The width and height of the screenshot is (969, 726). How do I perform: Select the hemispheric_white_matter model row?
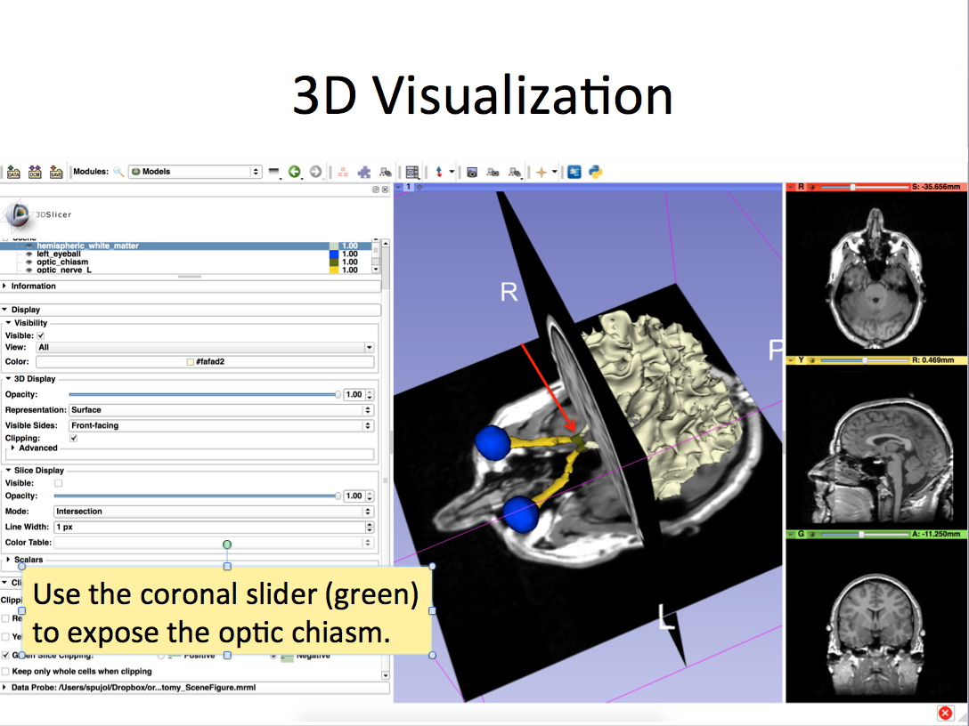[x=185, y=246]
